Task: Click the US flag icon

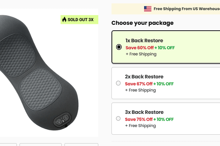Action: click(148, 9)
